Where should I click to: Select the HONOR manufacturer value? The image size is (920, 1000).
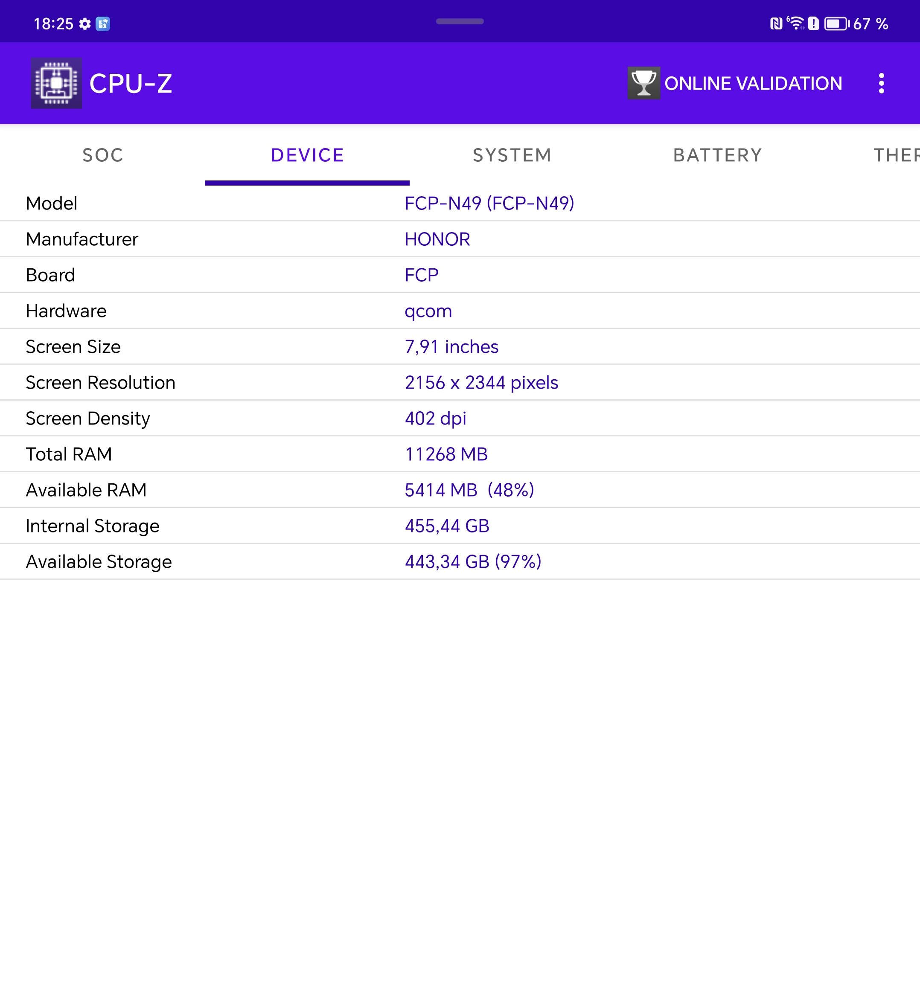(x=437, y=239)
